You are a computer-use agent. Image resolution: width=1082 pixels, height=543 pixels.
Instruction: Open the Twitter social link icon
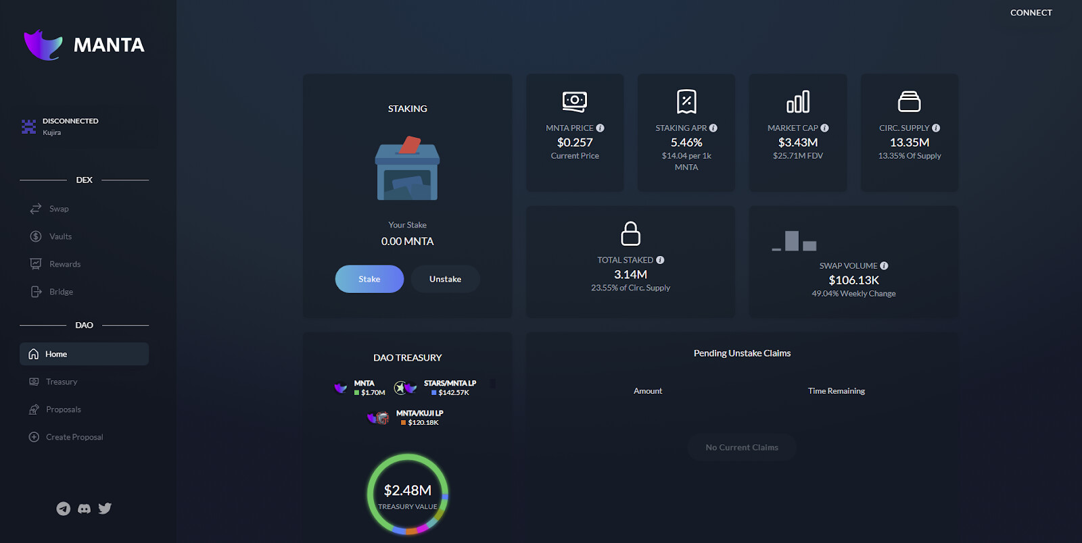pos(105,509)
